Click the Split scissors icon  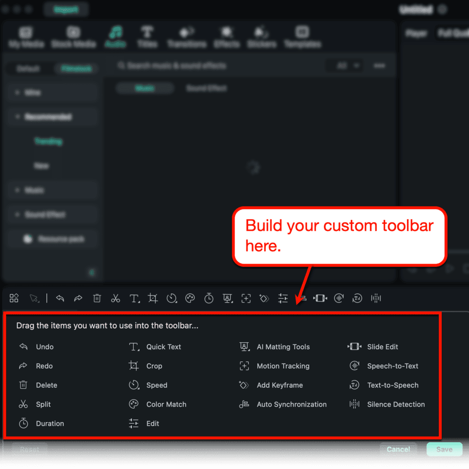[23, 404]
